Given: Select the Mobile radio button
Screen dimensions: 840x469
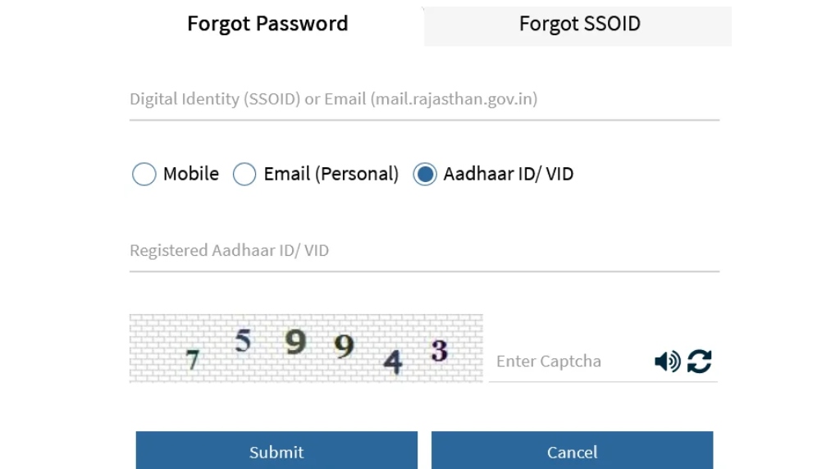Looking at the screenshot, I should (144, 174).
